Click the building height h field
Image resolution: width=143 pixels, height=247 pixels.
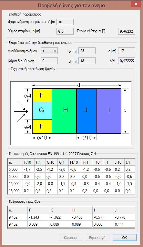tap(65, 31)
